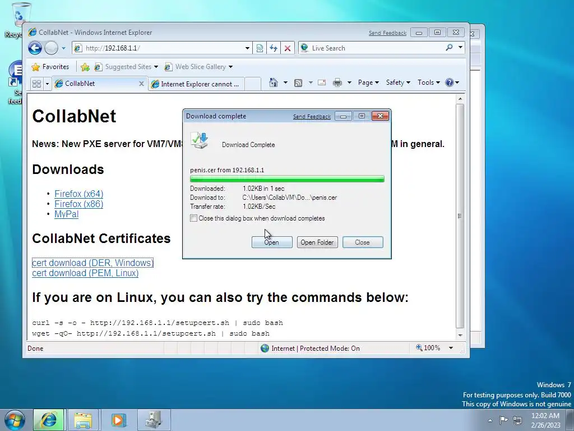Image resolution: width=574 pixels, height=431 pixels.
Task: Click the 100% zoom level button
Action: tap(428, 348)
